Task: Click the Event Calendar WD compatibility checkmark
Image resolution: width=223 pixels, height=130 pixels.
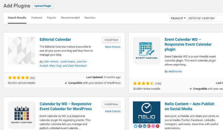Action: pos(191,89)
